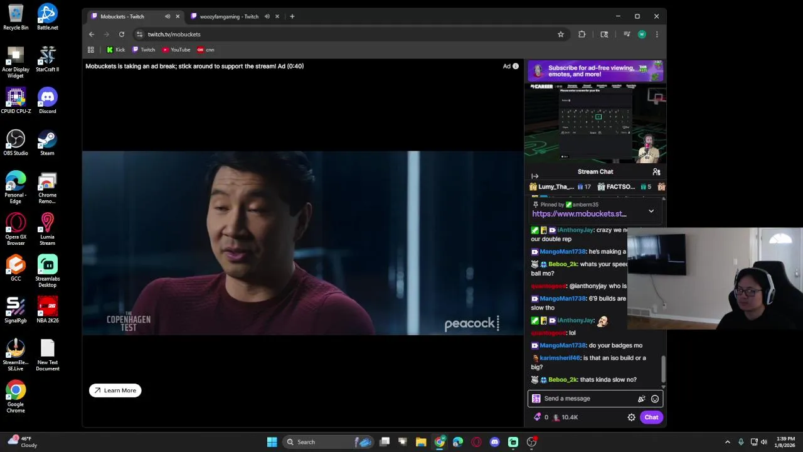Mute the Mobuckets Twitch tab audio
803x452 pixels.
[168, 16]
